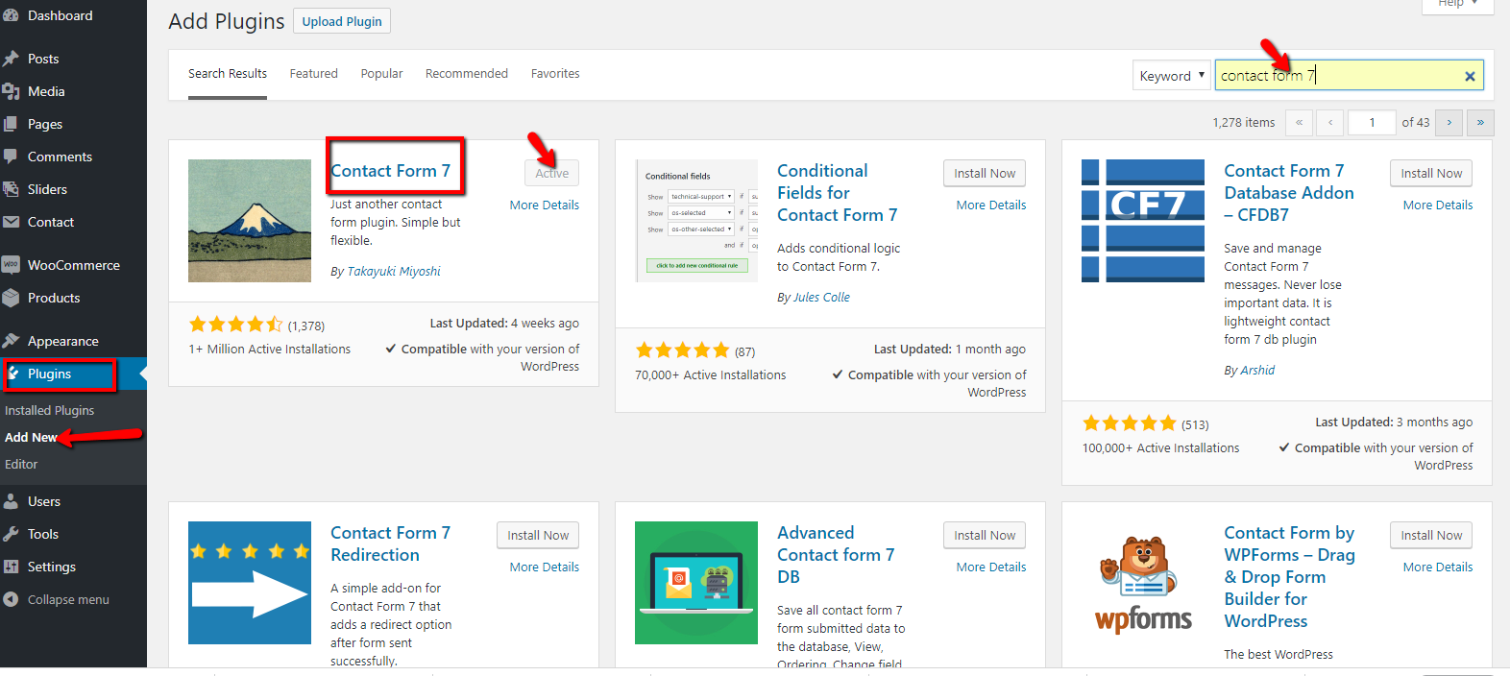Click the Upload Plugin button
The width and height of the screenshot is (1510, 676).
point(342,21)
